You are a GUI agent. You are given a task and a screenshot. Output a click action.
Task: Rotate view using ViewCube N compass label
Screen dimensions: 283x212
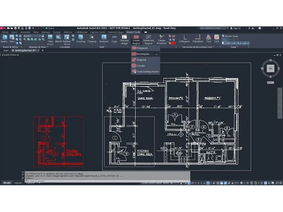coord(271,60)
